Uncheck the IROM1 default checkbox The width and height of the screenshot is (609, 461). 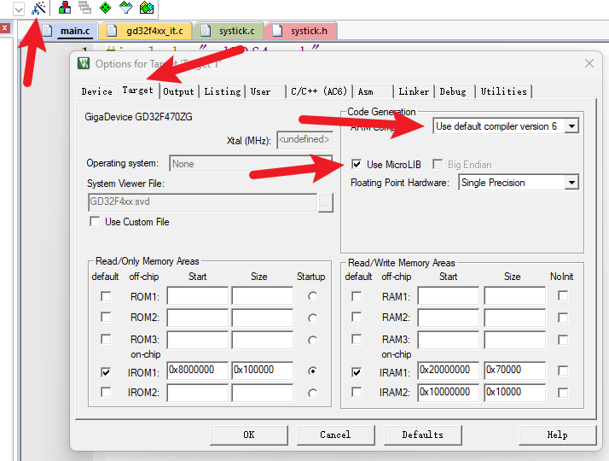[x=106, y=372]
